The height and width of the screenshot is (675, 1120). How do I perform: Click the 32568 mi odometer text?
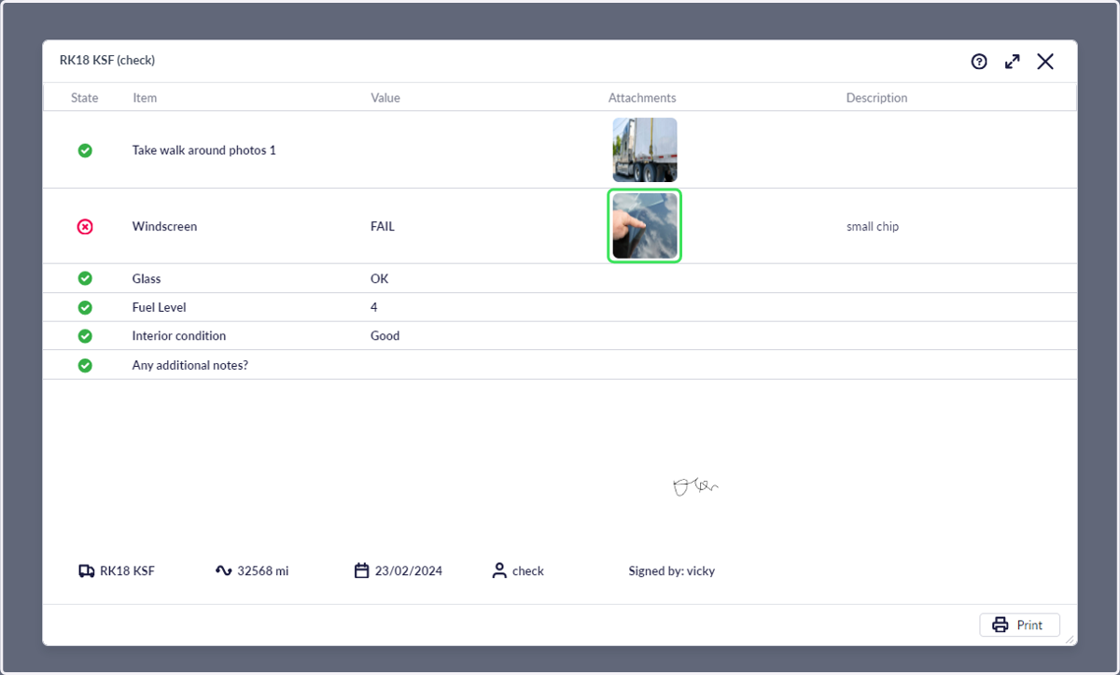(x=263, y=570)
